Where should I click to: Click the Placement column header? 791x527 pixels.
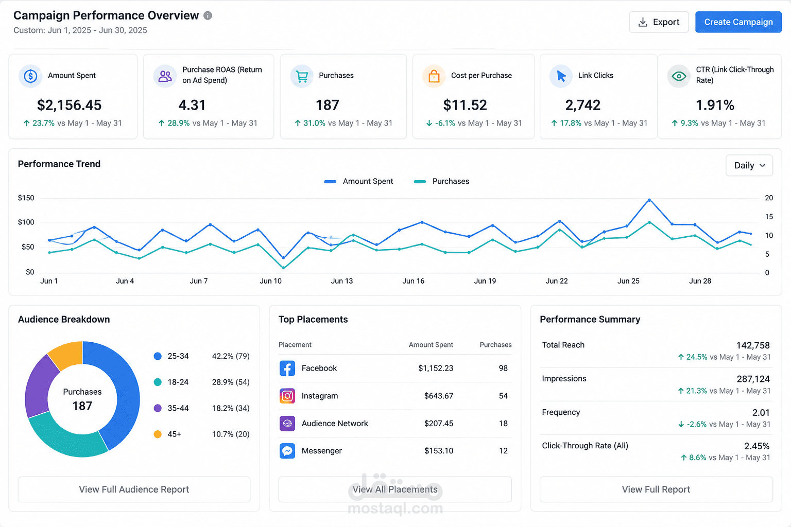click(x=295, y=345)
